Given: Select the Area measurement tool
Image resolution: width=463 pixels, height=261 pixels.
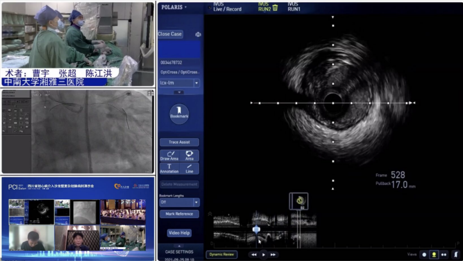Looking at the screenshot, I should coord(189,156).
